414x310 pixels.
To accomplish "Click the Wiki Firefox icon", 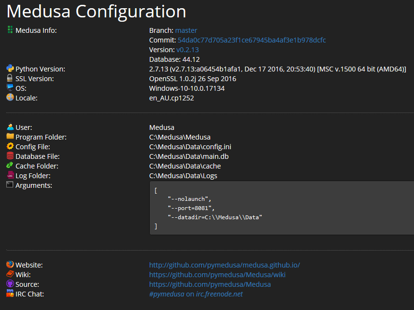I will [x=9, y=274].
